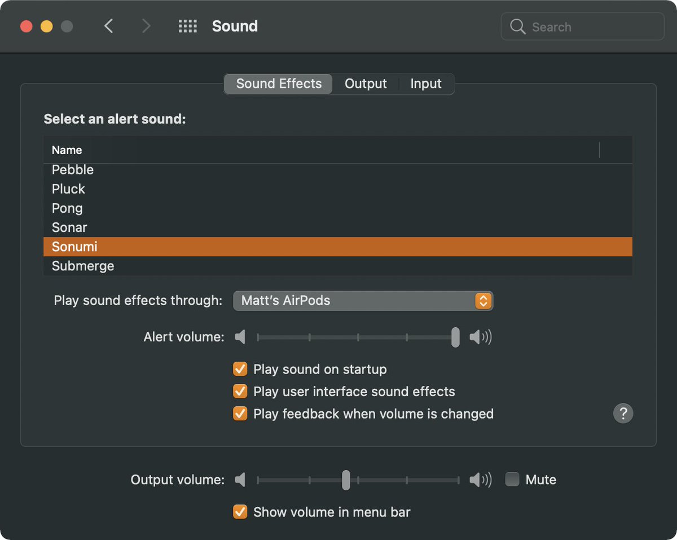Uncheck Play feedback when volume is changed
Image resolution: width=677 pixels, height=540 pixels.
tap(240, 414)
